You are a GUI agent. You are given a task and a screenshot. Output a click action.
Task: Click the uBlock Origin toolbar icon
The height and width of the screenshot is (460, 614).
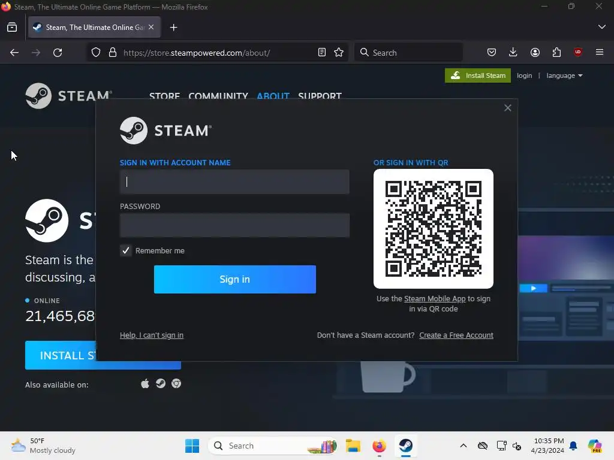(578, 53)
